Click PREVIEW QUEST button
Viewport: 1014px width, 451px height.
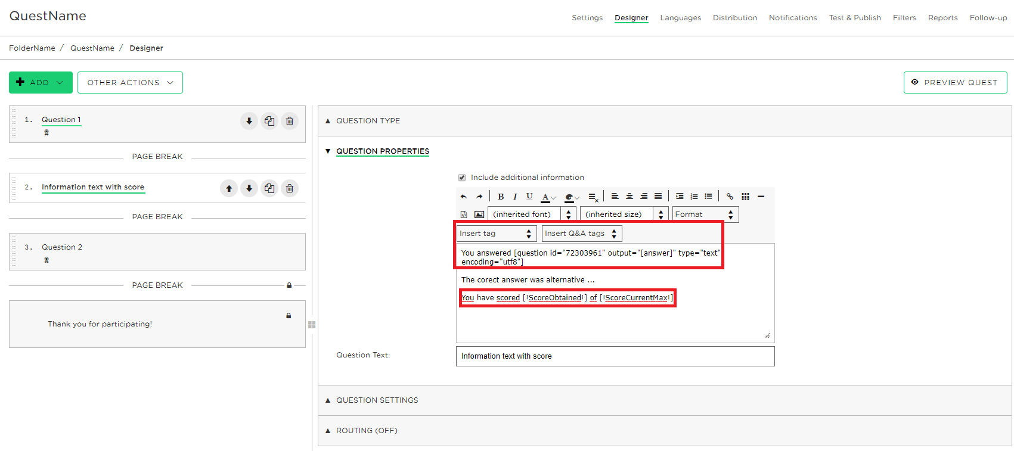point(955,83)
